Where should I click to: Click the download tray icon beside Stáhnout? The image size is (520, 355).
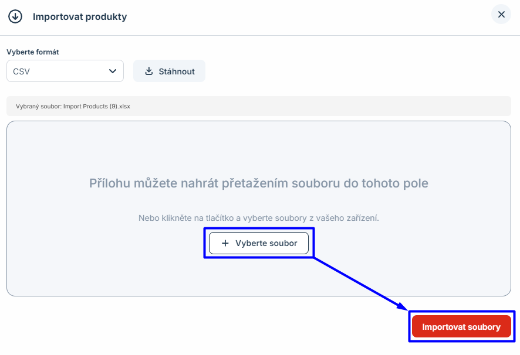(x=149, y=71)
